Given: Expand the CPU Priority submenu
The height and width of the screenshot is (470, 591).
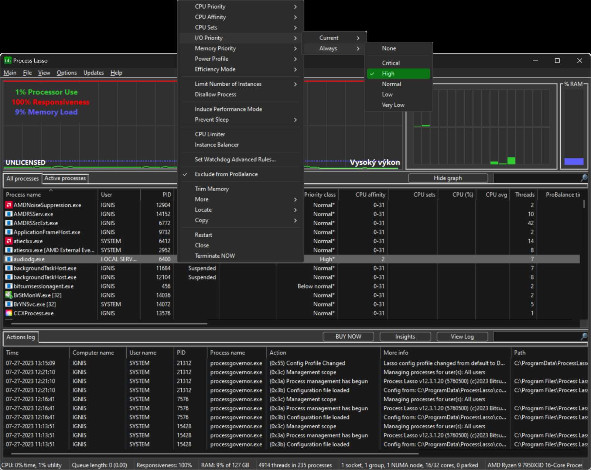Looking at the screenshot, I should 240,7.
